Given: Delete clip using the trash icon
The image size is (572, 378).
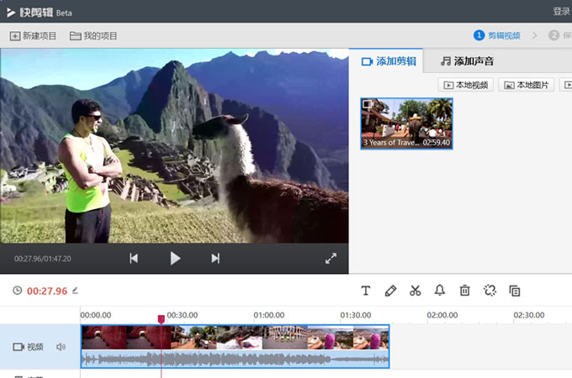Looking at the screenshot, I should pyautogui.click(x=464, y=291).
